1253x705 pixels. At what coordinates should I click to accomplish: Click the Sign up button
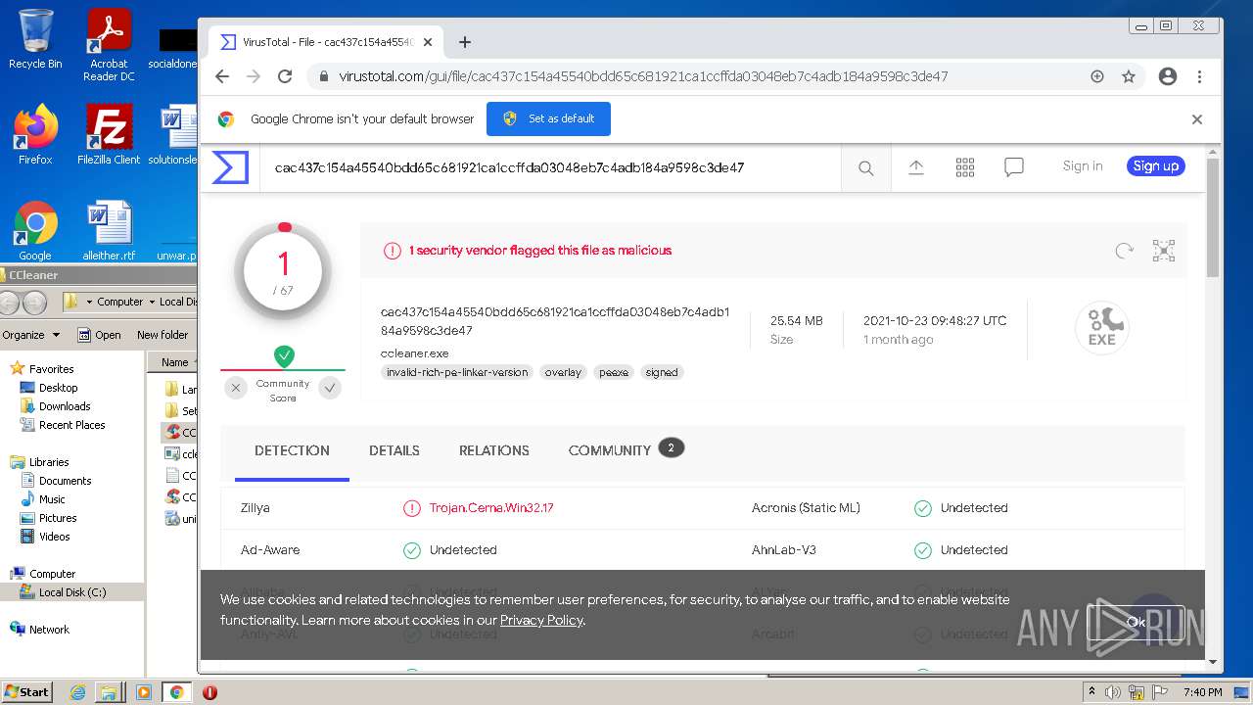pos(1156,166)
